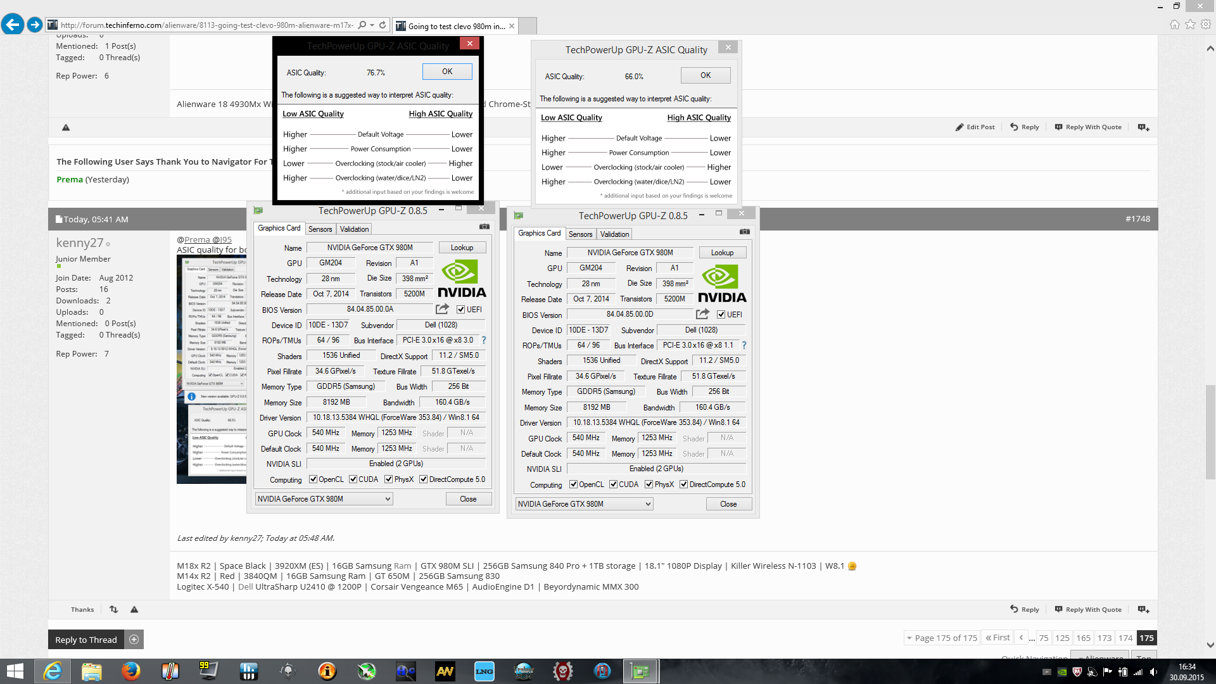Click the report triangle icon beside Thanks
This screenshot has width=1216, height=684.
click(x=134, y=609)
